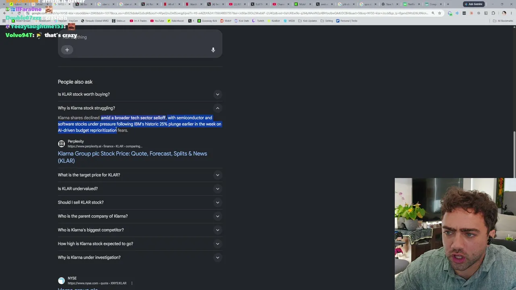Expand 'Is KLAR stock worth buying?' question
Screen dimensions: 516x290
pos(140,94)
